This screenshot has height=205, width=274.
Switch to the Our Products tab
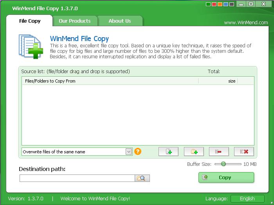(x=74, y=21)
